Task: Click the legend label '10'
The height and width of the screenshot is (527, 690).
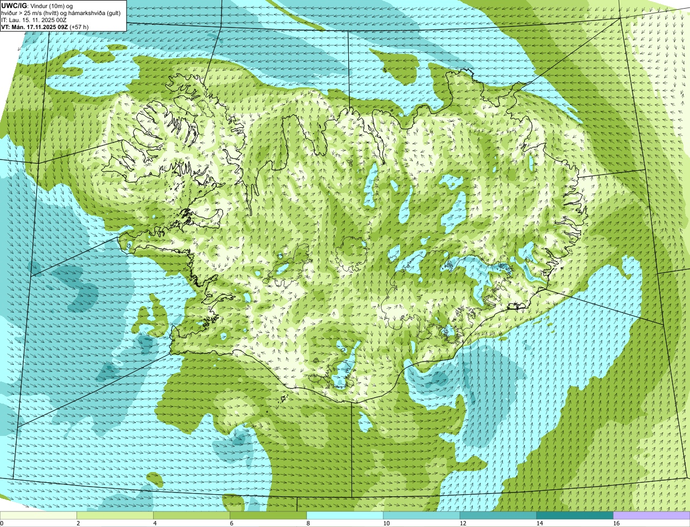Action: (386, 523)
